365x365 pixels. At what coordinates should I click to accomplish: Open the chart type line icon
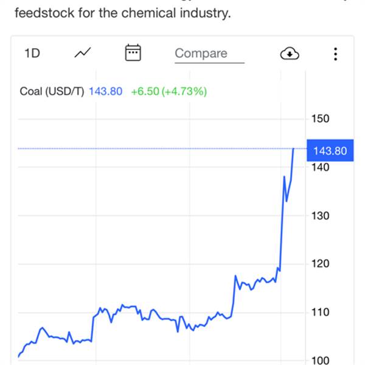point(83,54)
